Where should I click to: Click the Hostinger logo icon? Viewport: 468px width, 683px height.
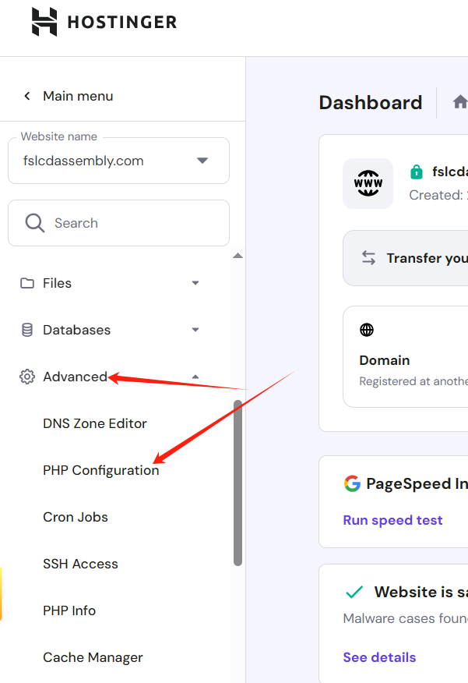[44, 22]
